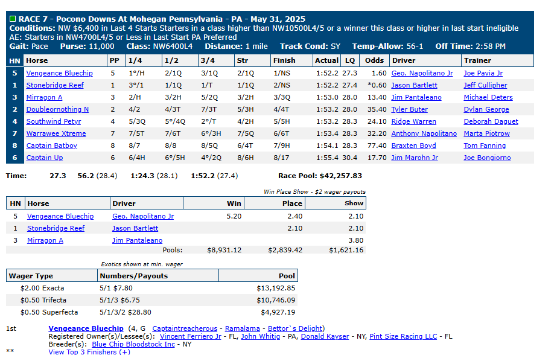
Task: Select the 5/1/3 $6.75 trifecta payout
Action: pyautogui.click(x=119, y=300)
